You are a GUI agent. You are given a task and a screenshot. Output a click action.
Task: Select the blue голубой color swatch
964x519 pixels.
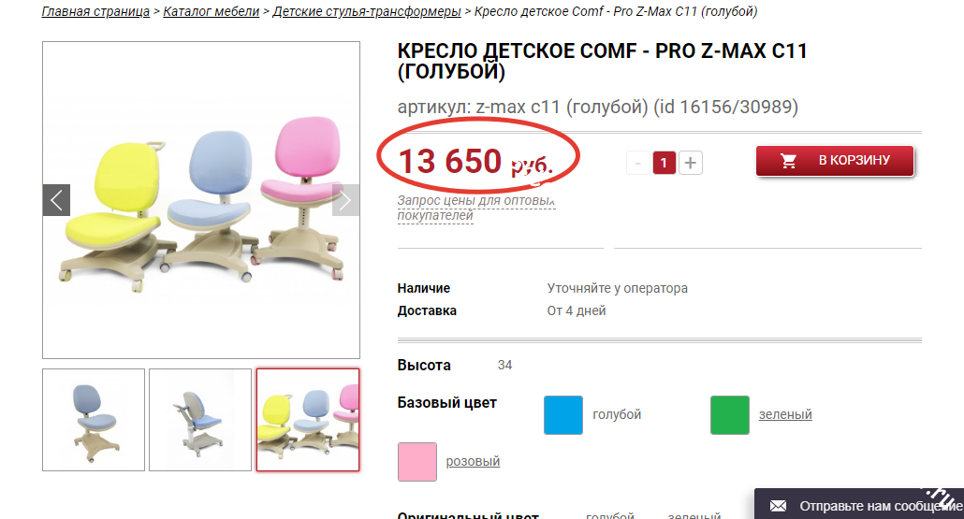[563, 415]
